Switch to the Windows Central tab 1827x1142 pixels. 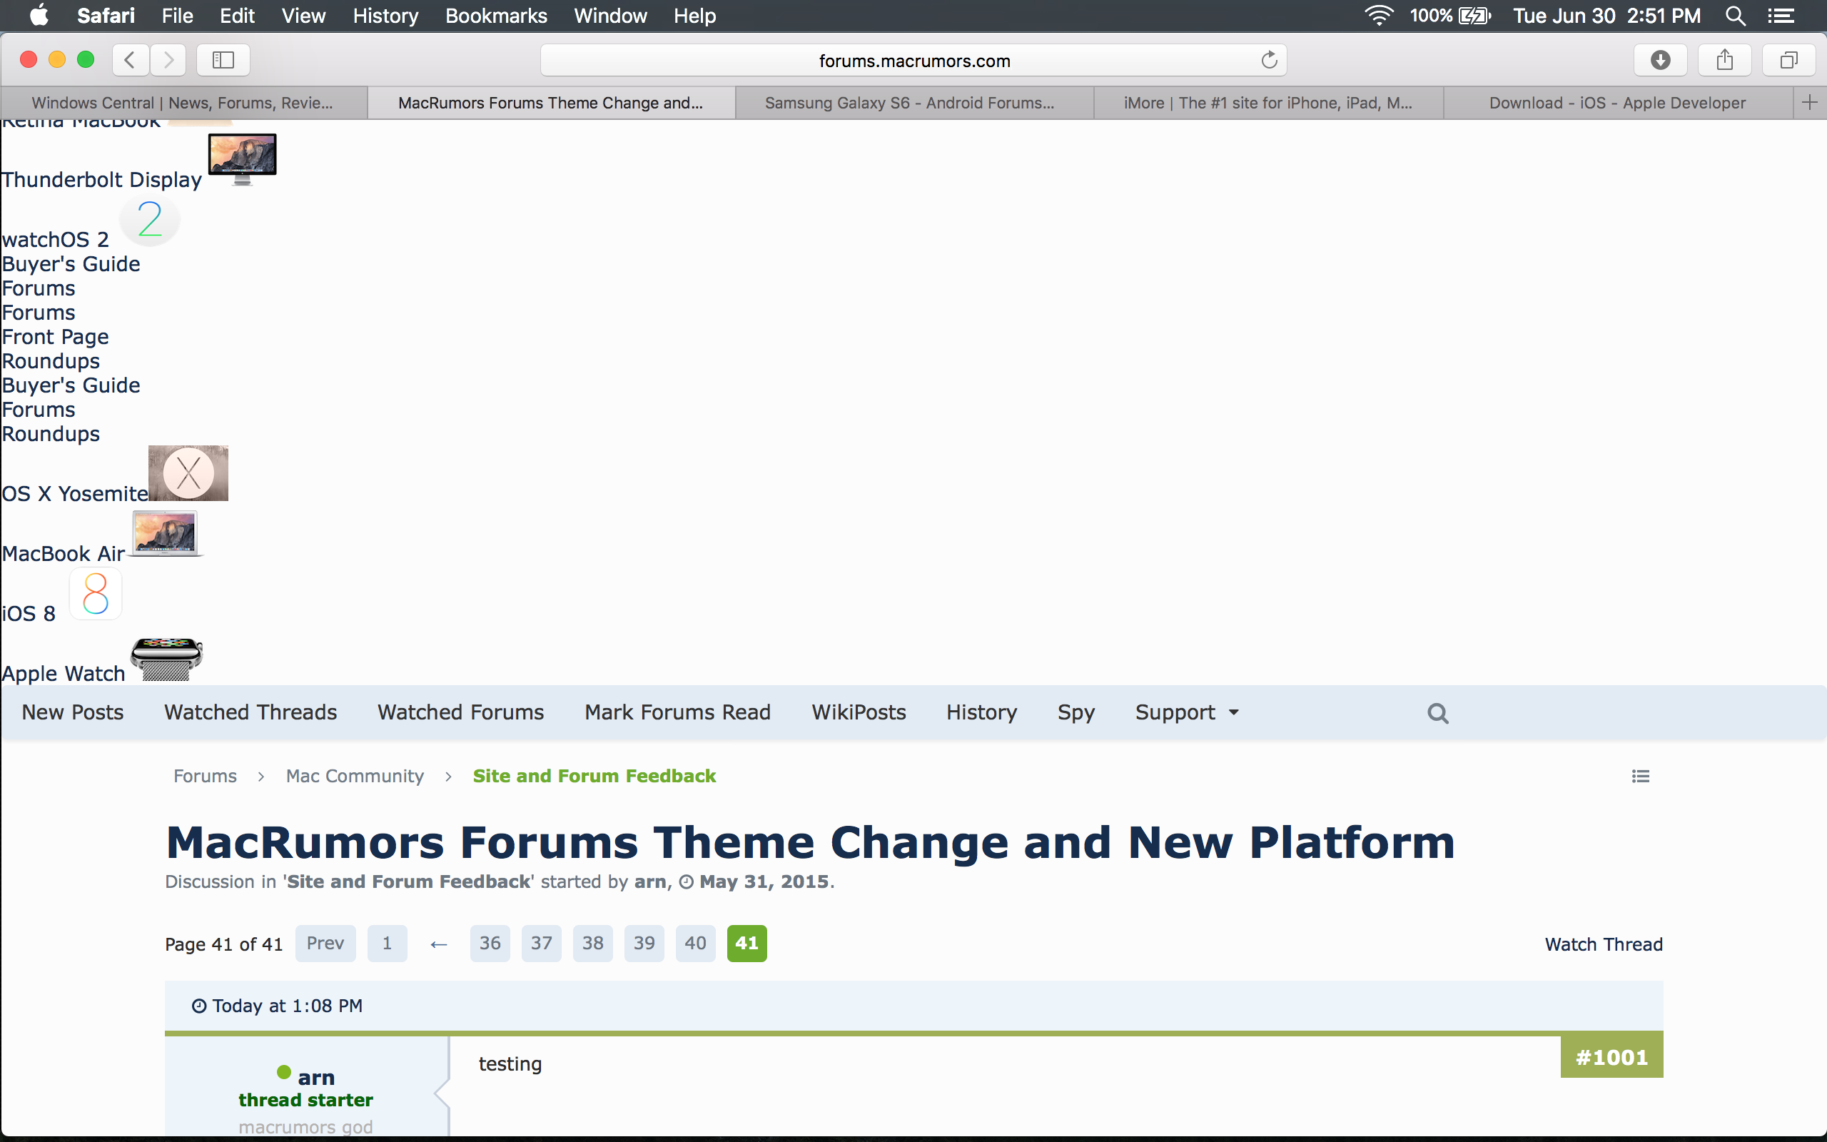[183, 103]
